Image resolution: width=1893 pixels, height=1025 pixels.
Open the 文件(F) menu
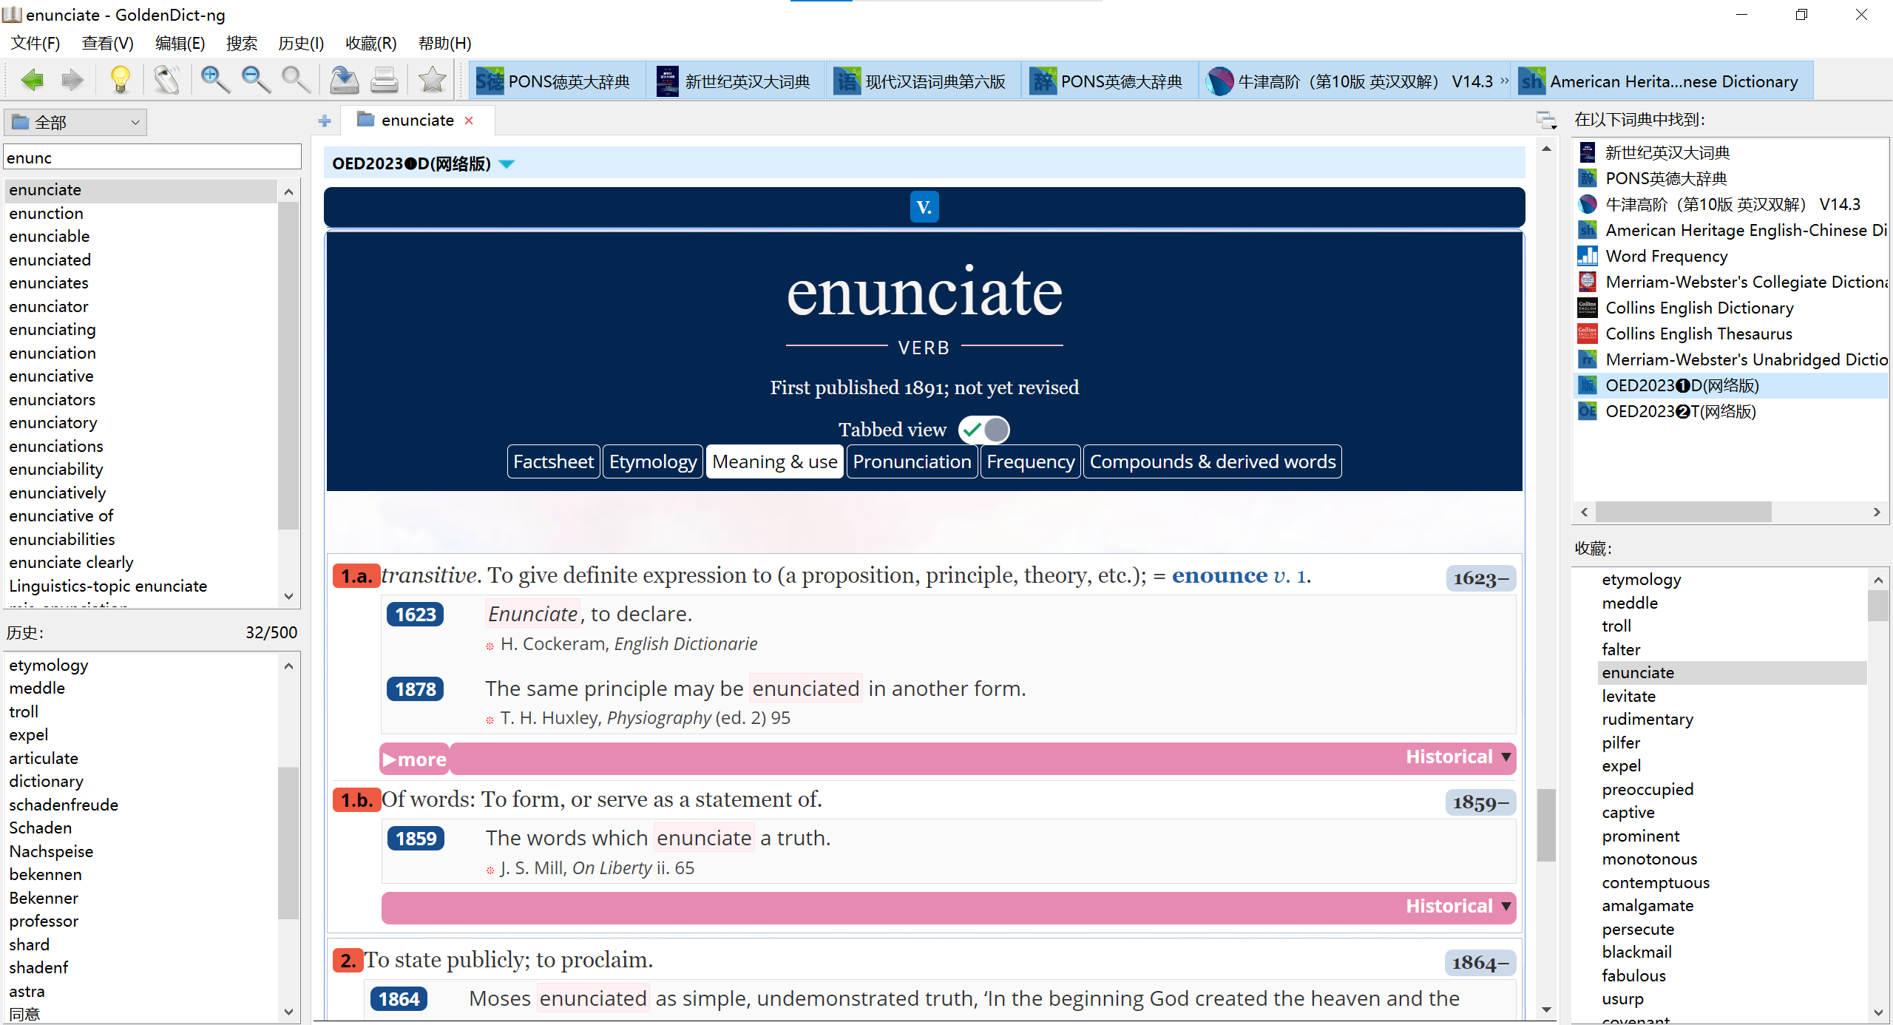[x=35, y=43]
